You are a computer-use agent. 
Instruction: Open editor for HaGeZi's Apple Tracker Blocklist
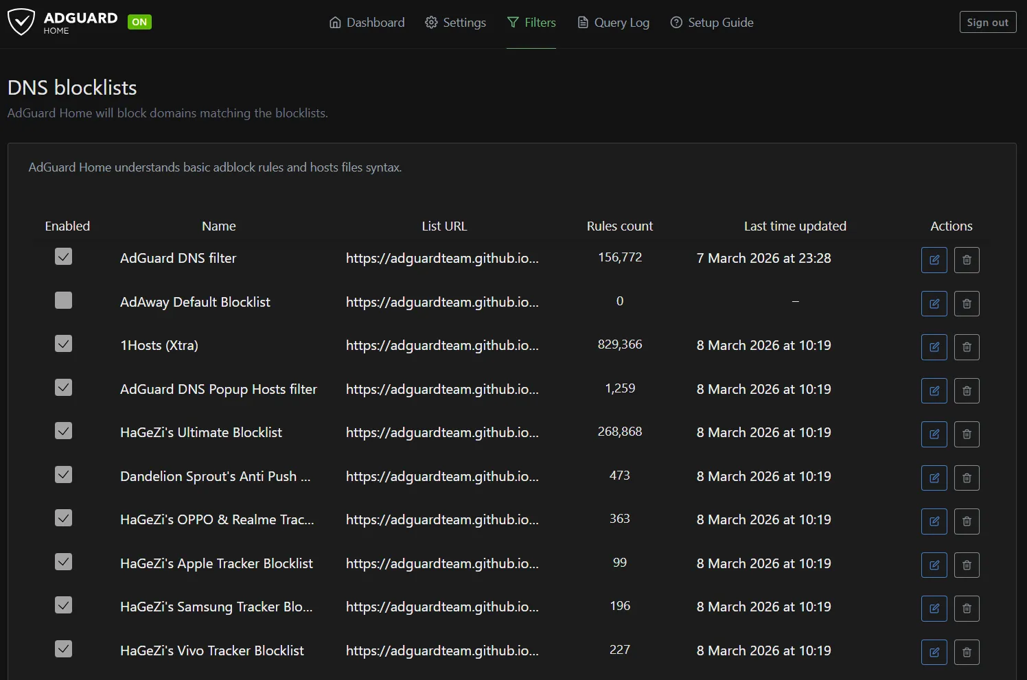pos(934,565)
